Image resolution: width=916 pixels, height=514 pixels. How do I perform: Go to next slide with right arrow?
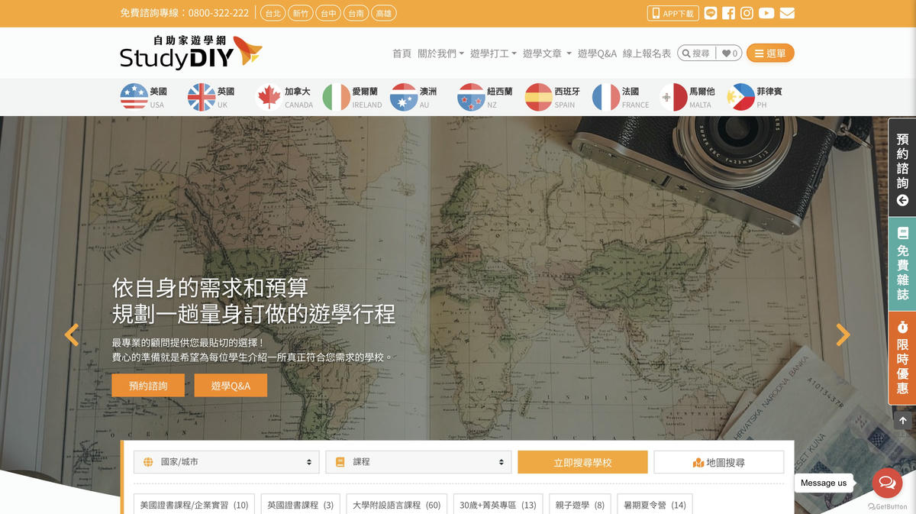(x=843, y=335)
